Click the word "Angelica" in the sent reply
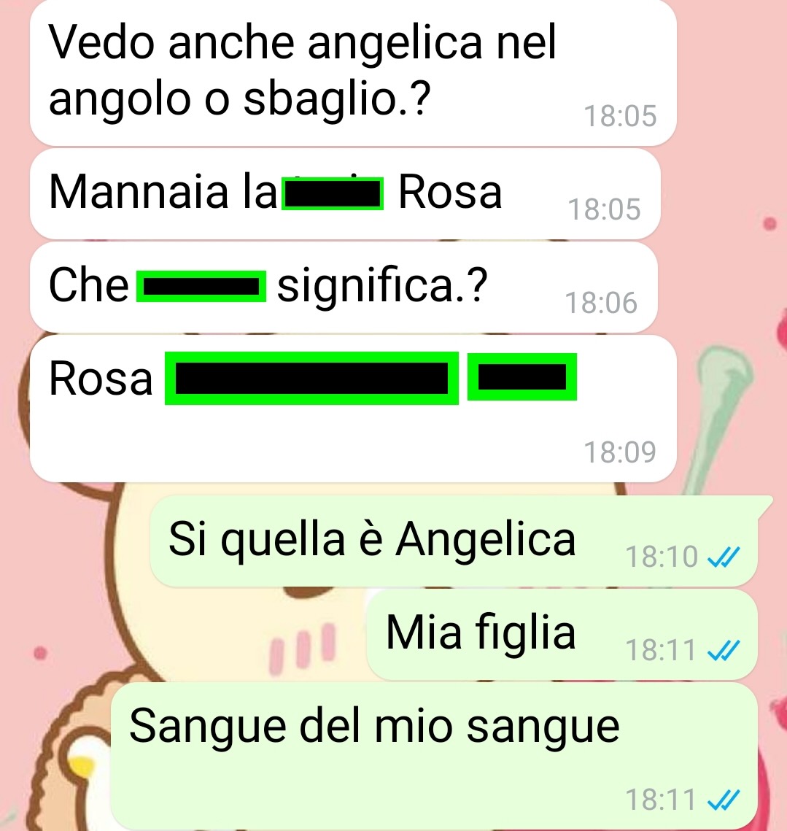The width and height of the screenshot is (787, 831). [x=486, y=541]
